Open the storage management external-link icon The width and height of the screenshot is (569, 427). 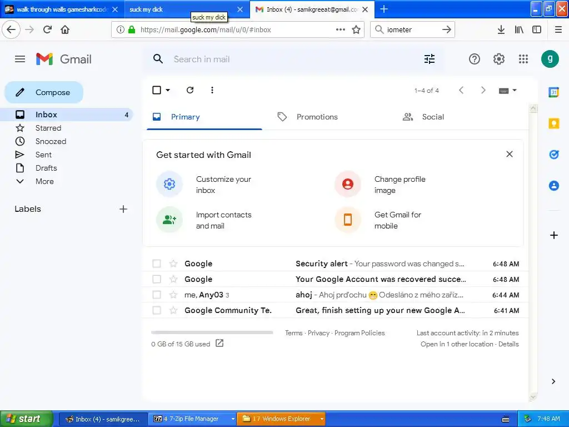[219, 343]
